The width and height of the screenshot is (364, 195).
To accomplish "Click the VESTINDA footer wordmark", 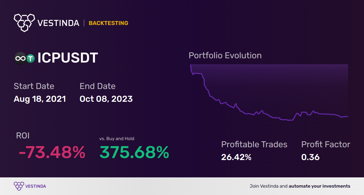I will point(36,186).
